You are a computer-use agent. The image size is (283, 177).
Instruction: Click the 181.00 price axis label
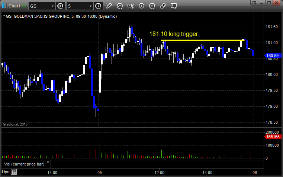pos(271,43)
